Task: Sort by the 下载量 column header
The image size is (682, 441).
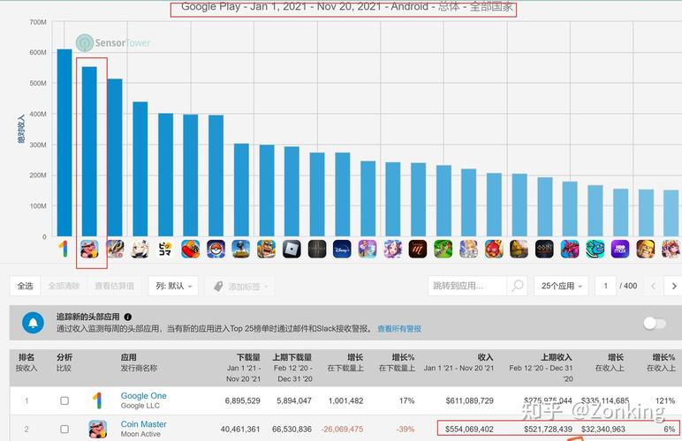Action: click(248, 357)
